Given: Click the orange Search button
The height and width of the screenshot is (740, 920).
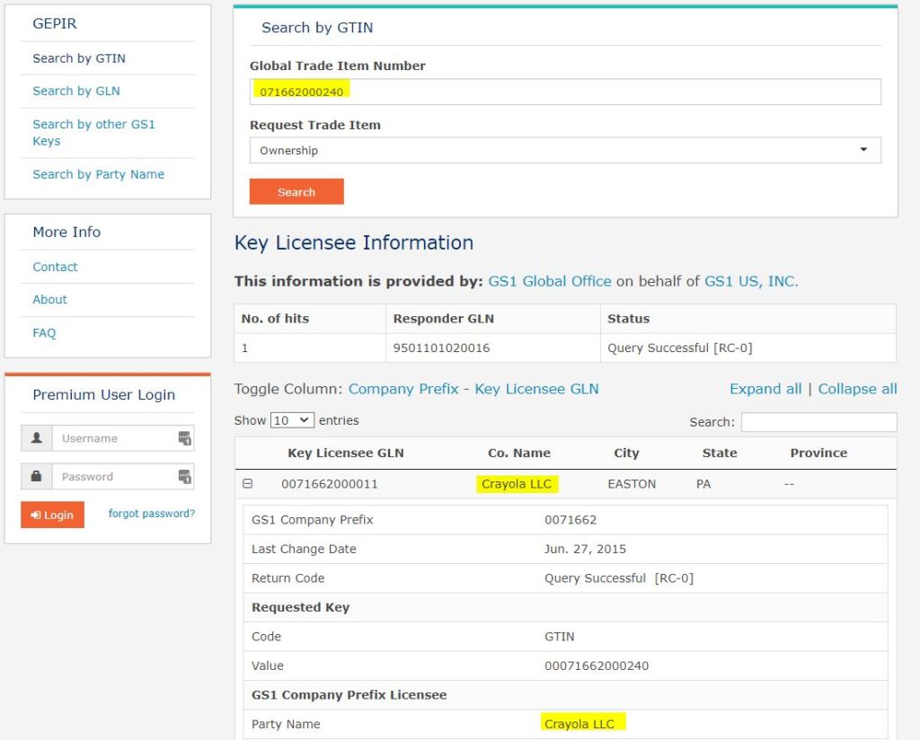Looking at the screenshot, I should point(296,192).
